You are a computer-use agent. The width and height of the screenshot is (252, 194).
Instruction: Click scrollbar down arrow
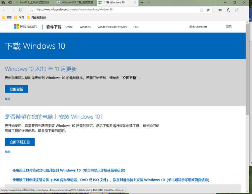tap(247, 191)
